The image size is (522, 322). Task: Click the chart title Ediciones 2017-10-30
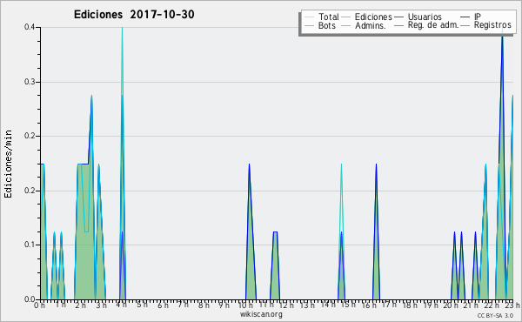pyautogui.click(x=134, y=15)
